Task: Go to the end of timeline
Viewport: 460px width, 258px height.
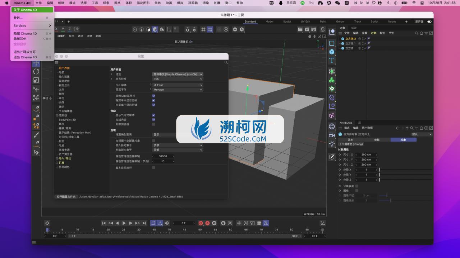Action: pos(144,223)
